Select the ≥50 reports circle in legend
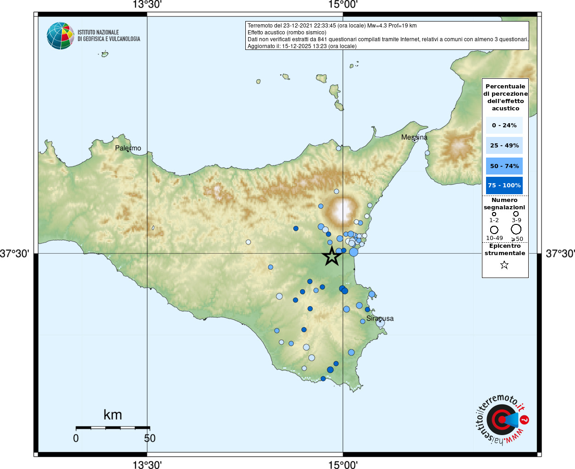575x469 pixels. (x=516, y=229)
